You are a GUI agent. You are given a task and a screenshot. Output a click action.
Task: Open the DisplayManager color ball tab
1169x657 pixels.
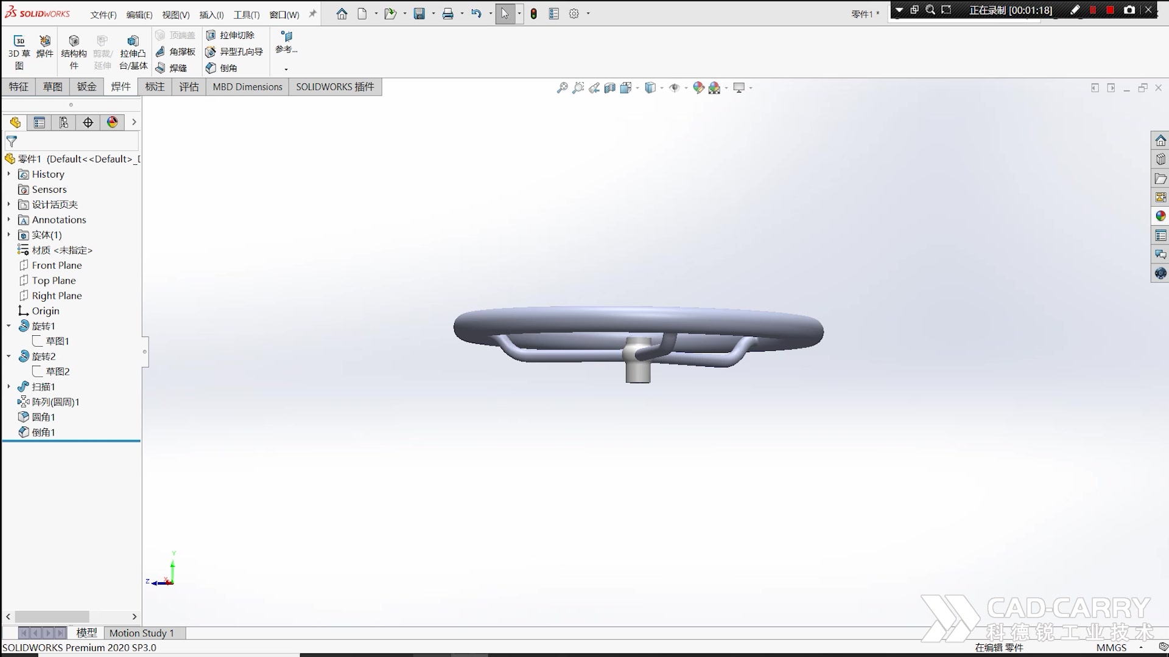point(113,122)
